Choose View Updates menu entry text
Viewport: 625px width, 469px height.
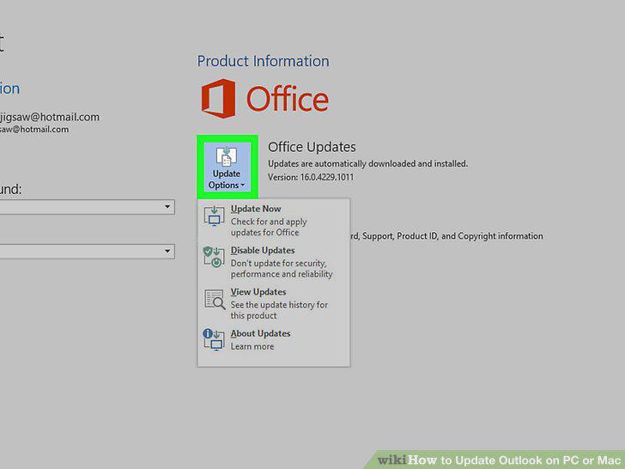point(258,292)
